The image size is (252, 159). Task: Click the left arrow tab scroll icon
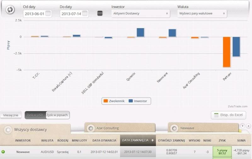point(242,126)
